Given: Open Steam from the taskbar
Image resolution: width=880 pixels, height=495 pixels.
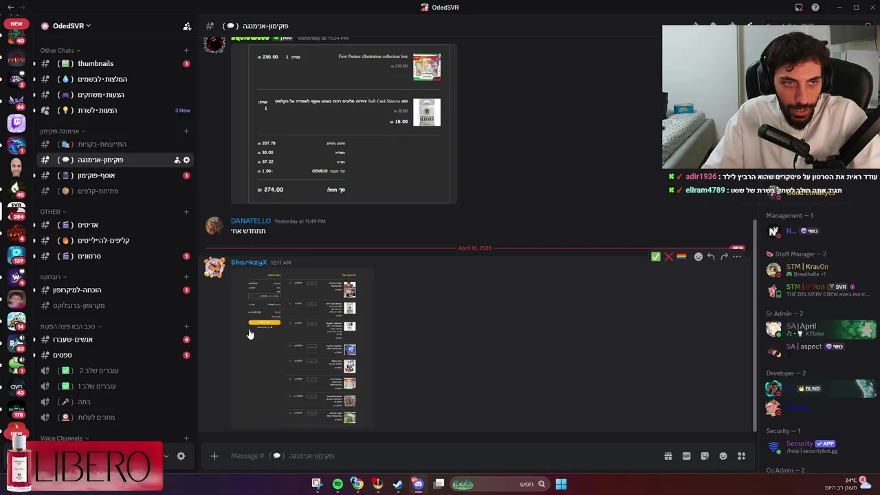Looking at the screenshot, I should tap(397, 484).
